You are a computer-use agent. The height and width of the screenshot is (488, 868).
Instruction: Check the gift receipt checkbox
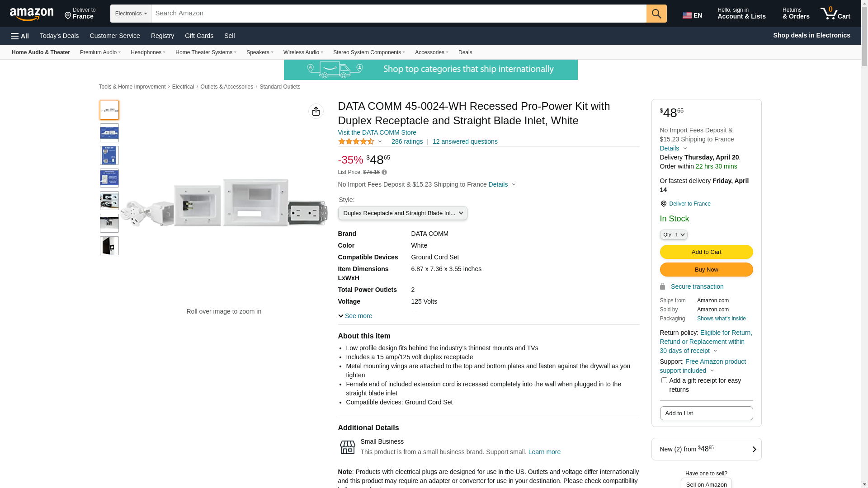(x=664, y=380)
